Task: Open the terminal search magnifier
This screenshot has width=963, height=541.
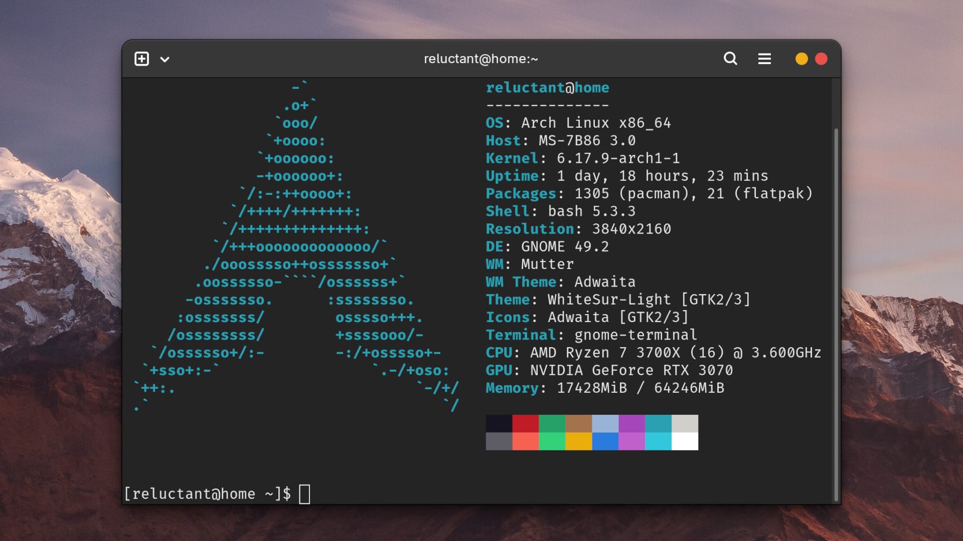Action: (x=730, y=59)
